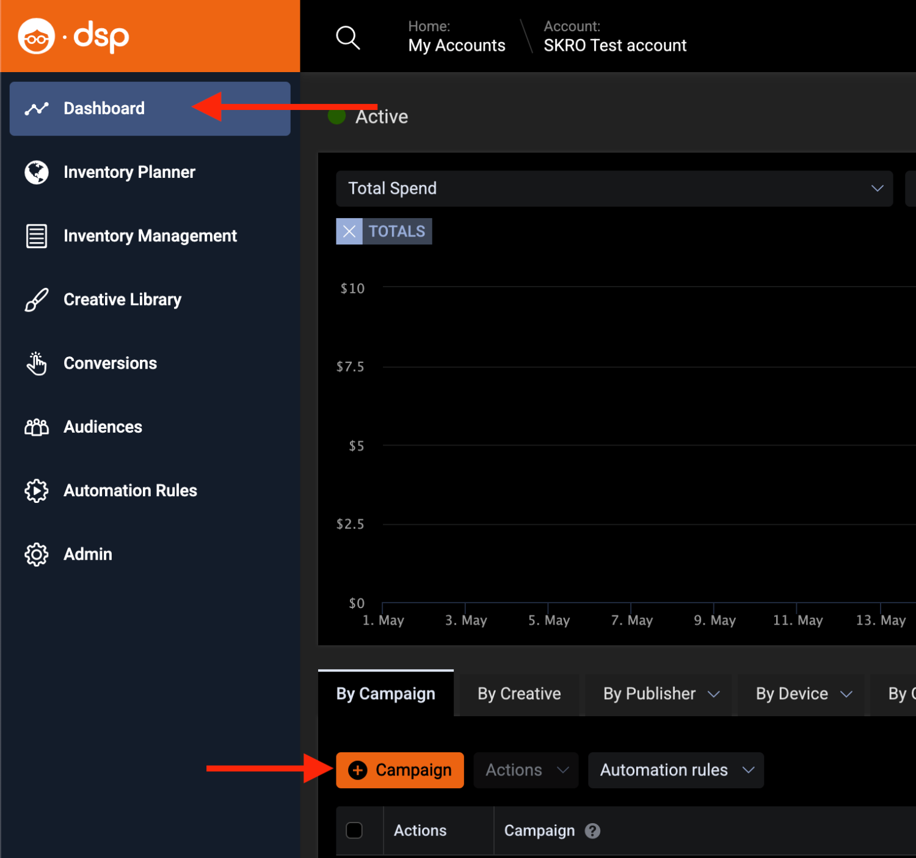Screen dimensions: 916x858
Task: Click the plus icon on Campaign button
Action: 358,770
